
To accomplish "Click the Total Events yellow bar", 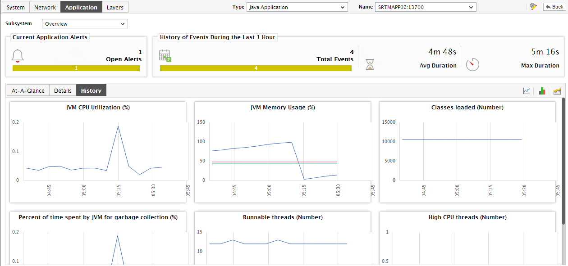I will click(x=256, y=68).
